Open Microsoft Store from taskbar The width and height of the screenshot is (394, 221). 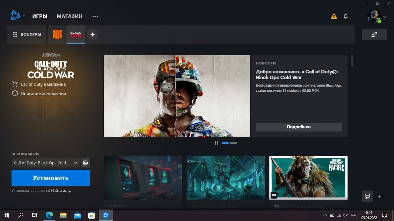[x=92, y=215]
